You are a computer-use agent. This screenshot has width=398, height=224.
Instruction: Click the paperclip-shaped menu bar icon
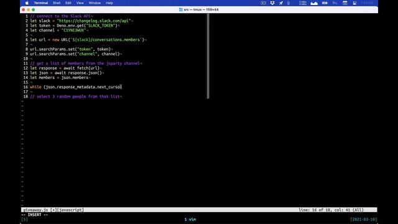coord(289,3)
